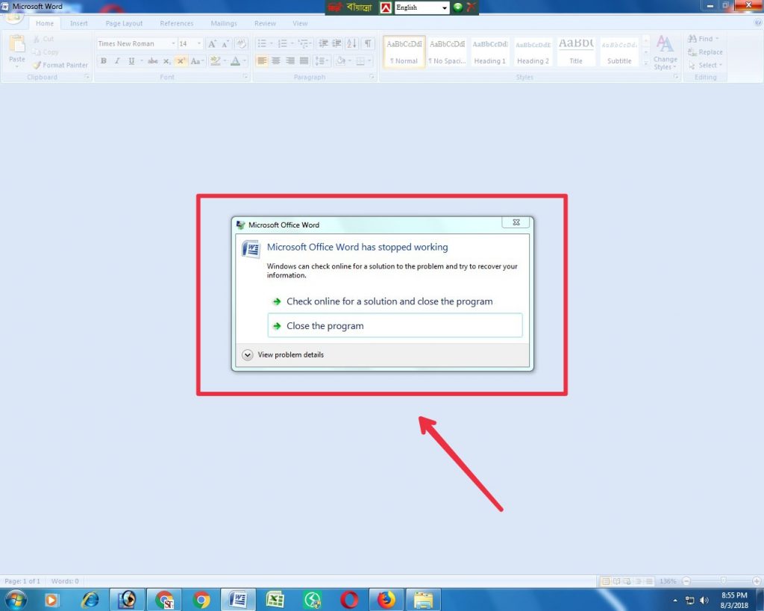
Task: Open Opera browser from the taskbar
Action: pos(349,599)
